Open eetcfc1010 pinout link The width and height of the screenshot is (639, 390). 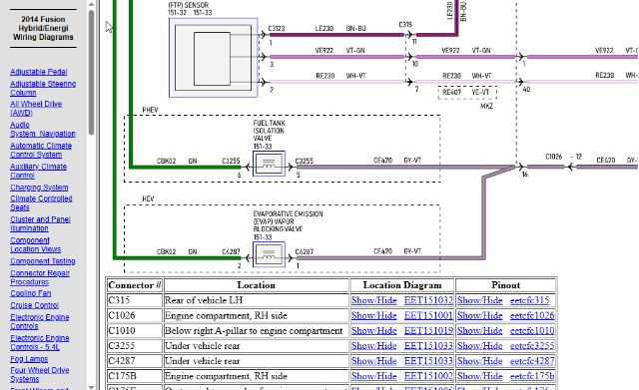pos(532,330)
